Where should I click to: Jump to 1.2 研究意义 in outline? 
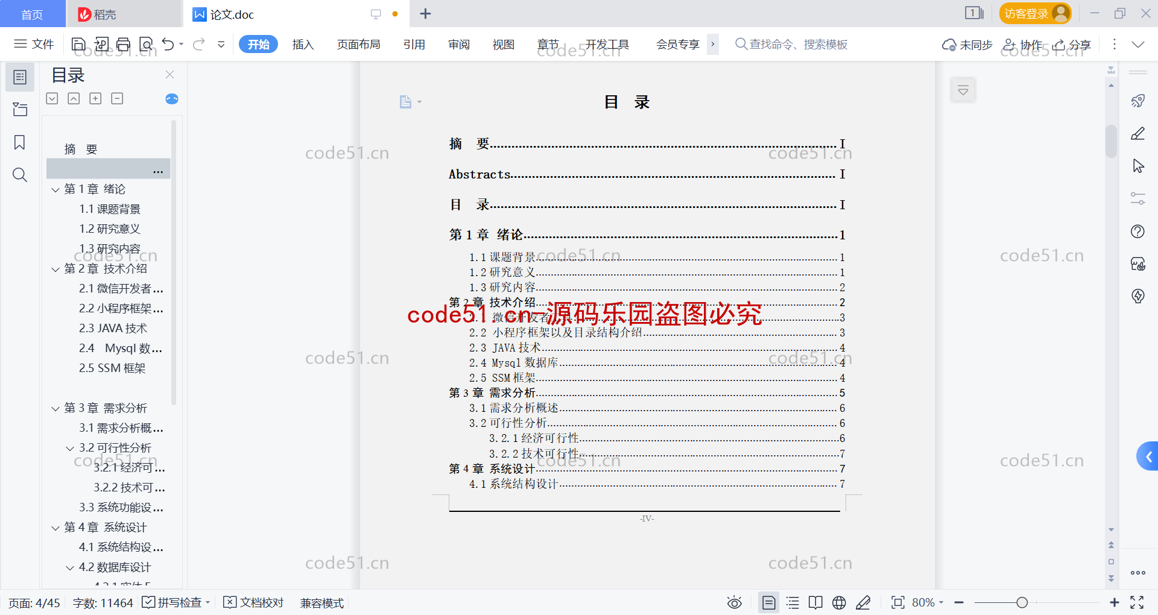(x=110, y=229)
